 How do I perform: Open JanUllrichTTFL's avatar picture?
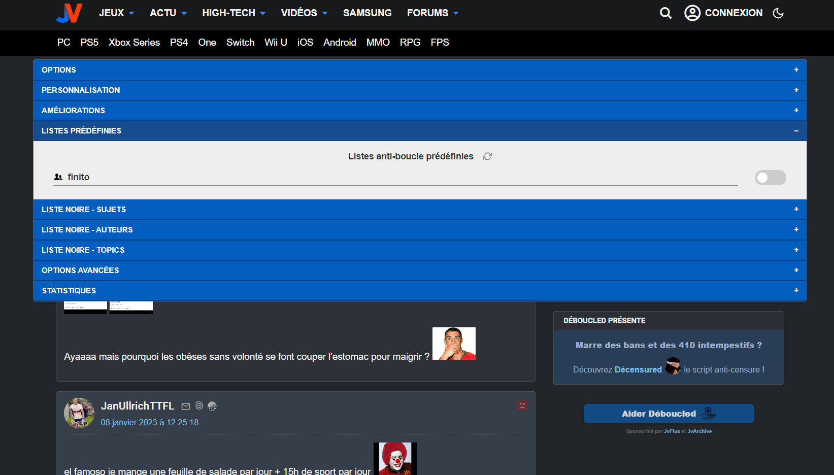79,413
